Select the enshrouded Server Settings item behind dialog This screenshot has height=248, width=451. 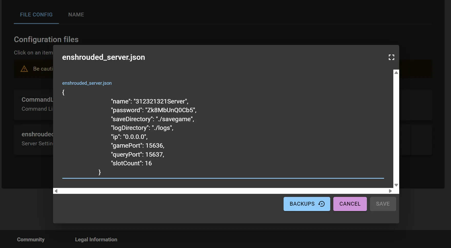click(34, 139)
